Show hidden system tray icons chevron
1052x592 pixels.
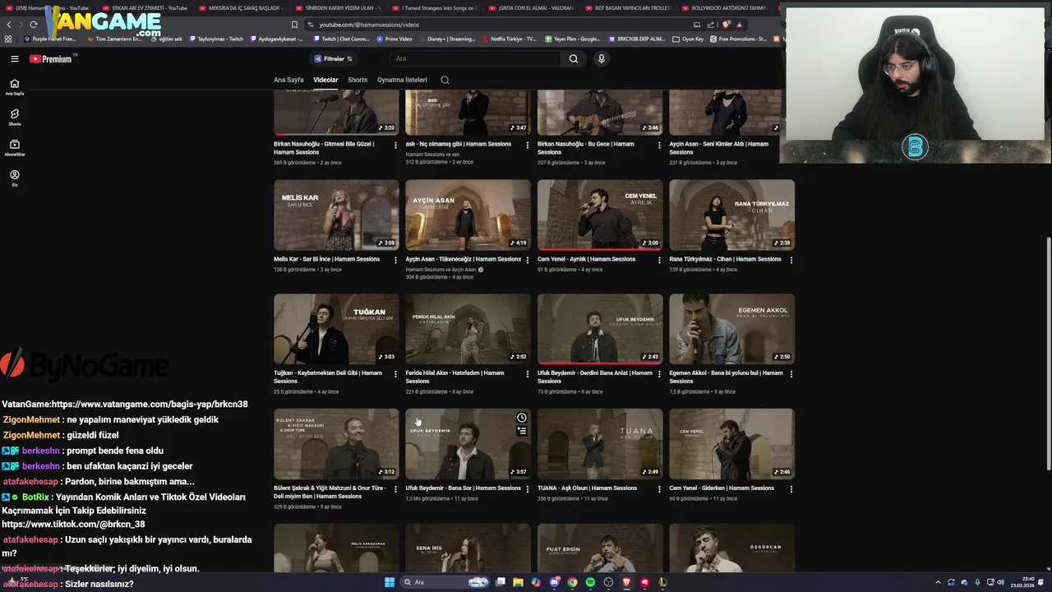(x=938, y=582)
